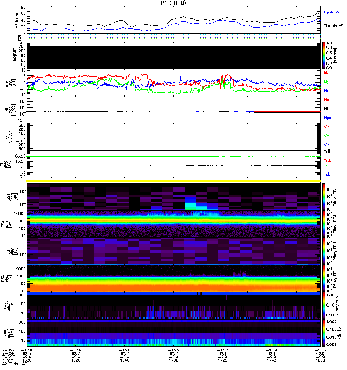Image resolution: width=347 pixels, height=370 pixels.
Task: Click the ESA electron Eflux color bar
Action: (x=324, y=278)
